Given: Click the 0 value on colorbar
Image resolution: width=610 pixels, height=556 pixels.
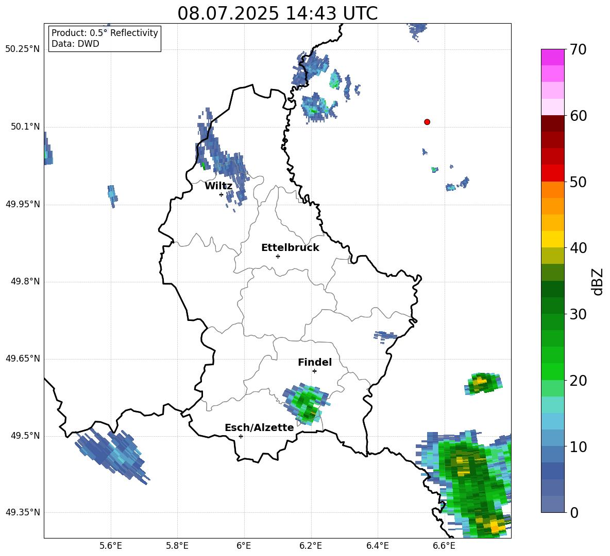Looking at the screenshot, I should coord(574,512).
